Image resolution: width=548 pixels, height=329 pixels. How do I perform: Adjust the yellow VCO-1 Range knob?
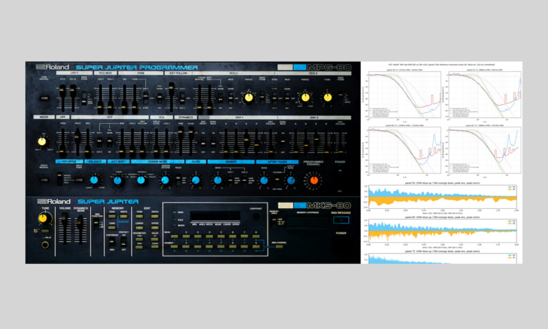point(248,98)
